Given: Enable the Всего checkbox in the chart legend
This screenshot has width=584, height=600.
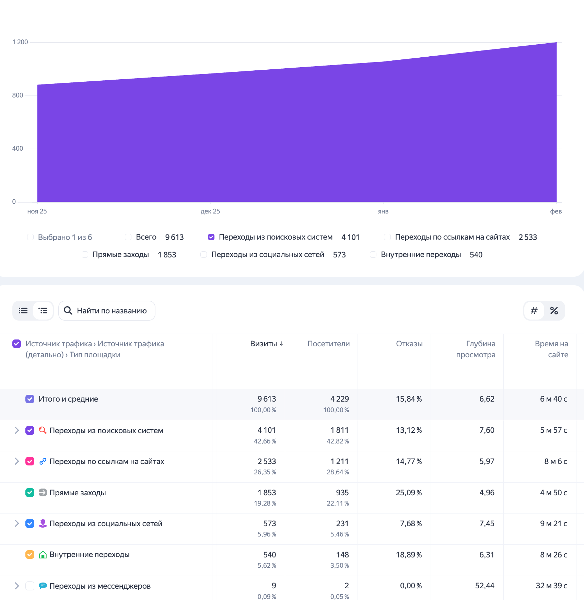Looking at the screenshot, I should coord(128,237).
